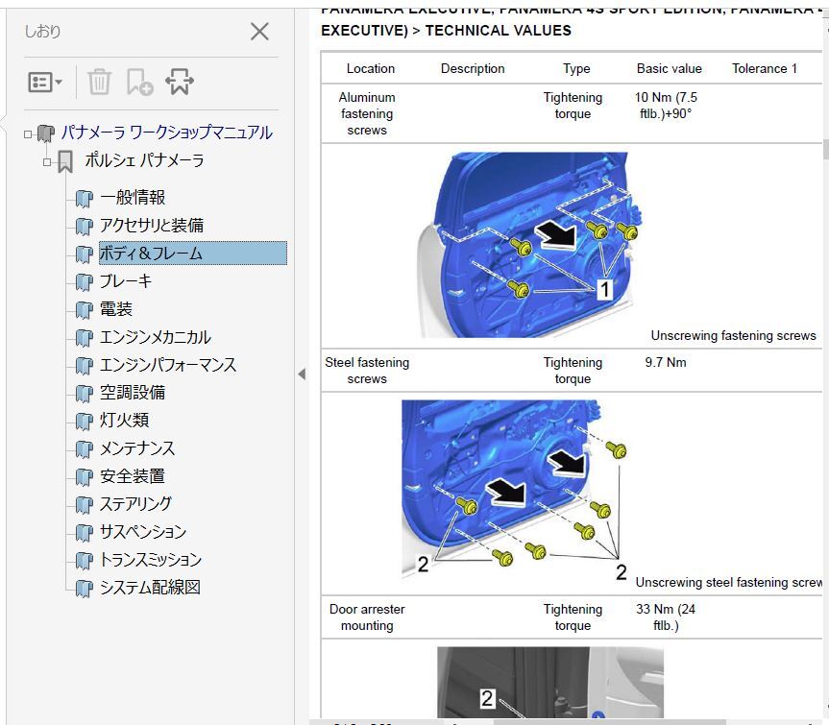
Task: Click the bookmark icon beside サスペンション
Action: [x=85, y=533]
